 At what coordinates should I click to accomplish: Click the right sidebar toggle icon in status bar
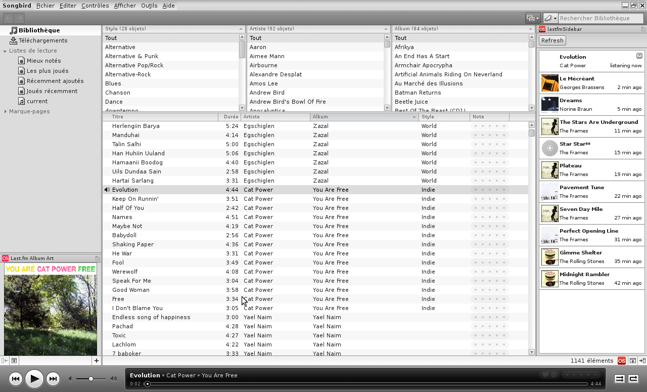(x=642, y=361)
